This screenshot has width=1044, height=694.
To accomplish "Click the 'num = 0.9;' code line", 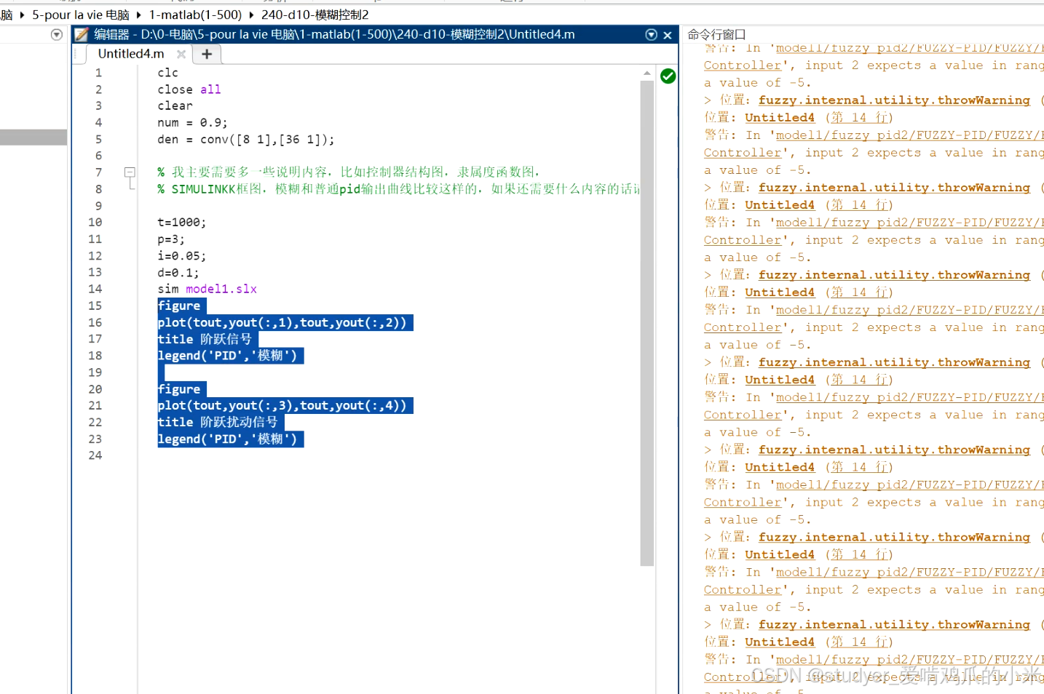I will coord(192,123).
